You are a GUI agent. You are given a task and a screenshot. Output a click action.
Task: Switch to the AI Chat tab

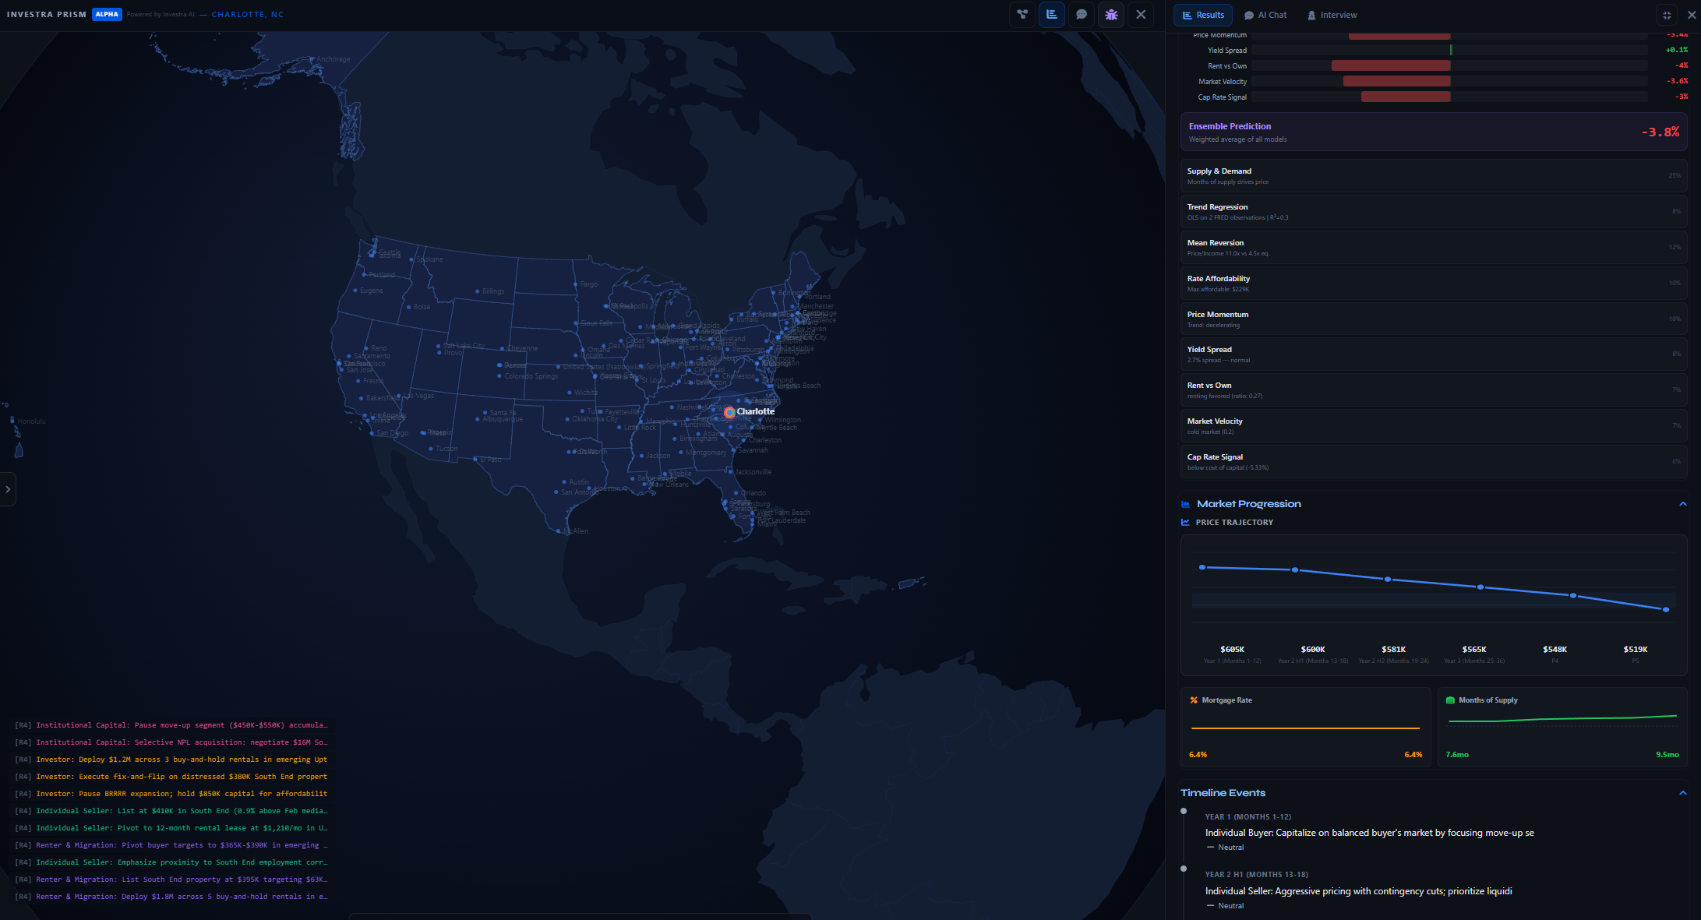pyautogui.click(x=1265, y=15)
